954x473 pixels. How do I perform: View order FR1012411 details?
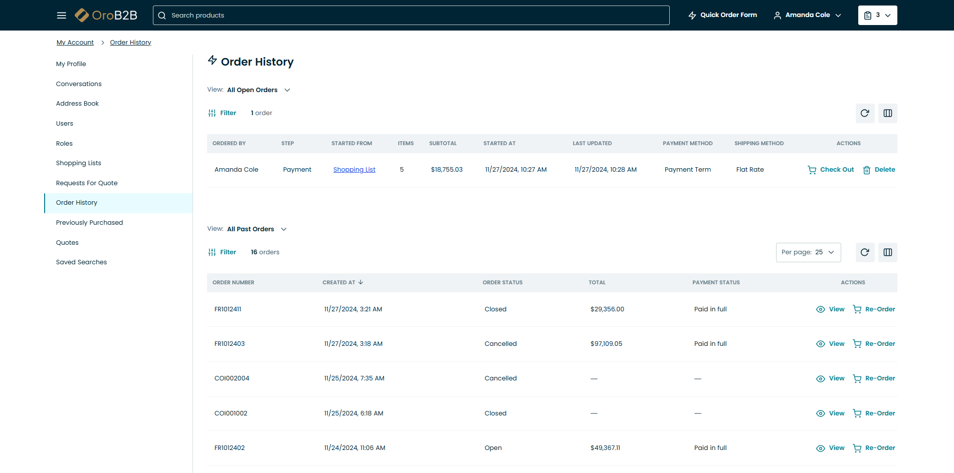830,309
